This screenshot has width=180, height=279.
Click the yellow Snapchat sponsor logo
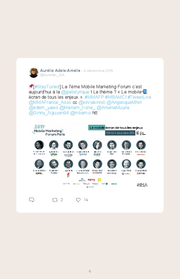click(99, 180)
